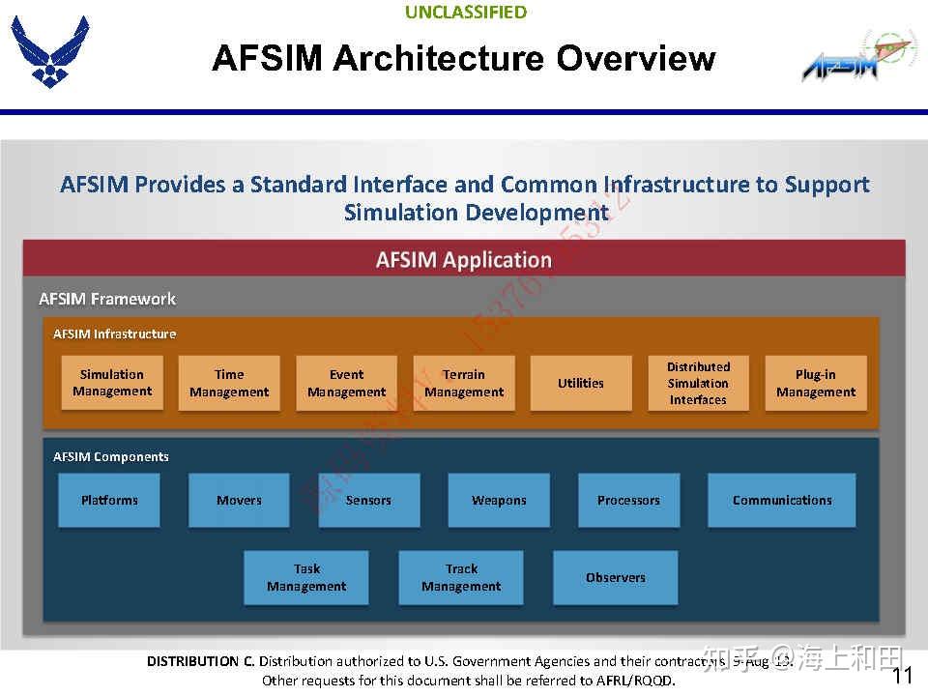Select the Terrain Management block
928x696 pixels.
coord(464,383)
